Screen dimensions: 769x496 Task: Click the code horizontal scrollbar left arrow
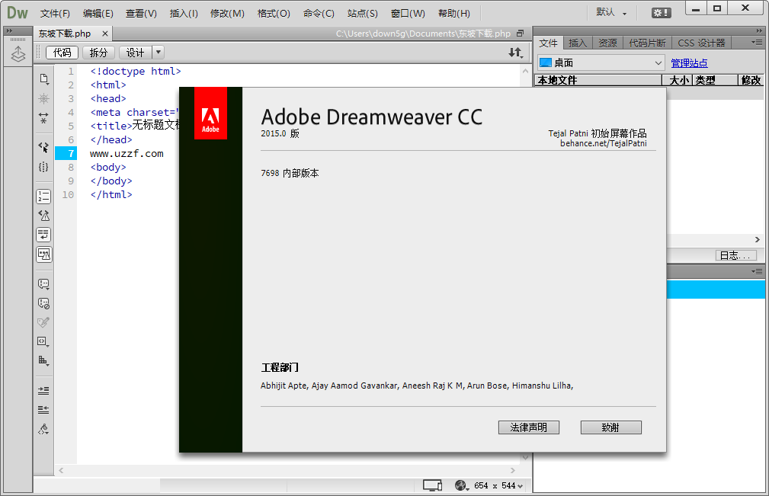pyautogui.click(x=61, y=471)
